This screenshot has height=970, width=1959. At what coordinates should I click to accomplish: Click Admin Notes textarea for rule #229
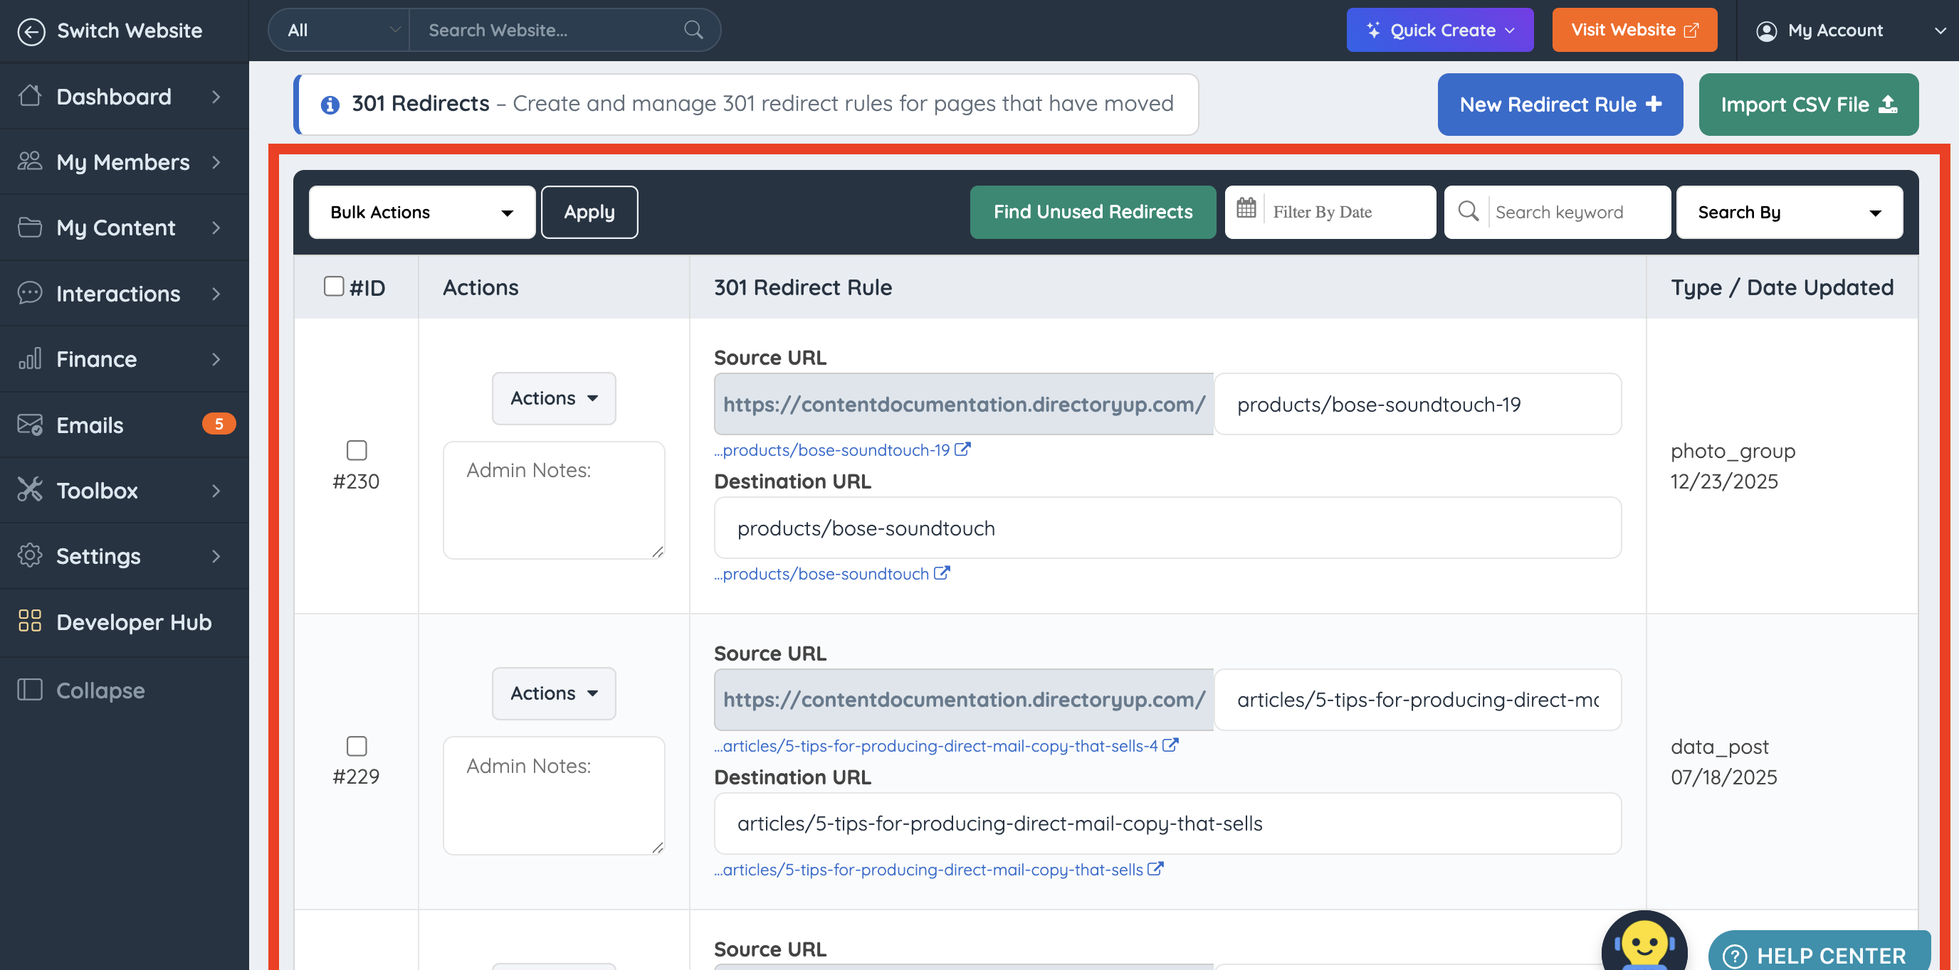tap(553, 795)
